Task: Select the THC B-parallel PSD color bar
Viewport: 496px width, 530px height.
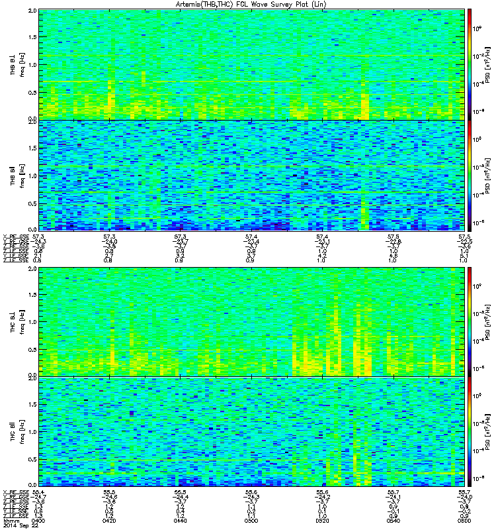Action: coord(469,432)
